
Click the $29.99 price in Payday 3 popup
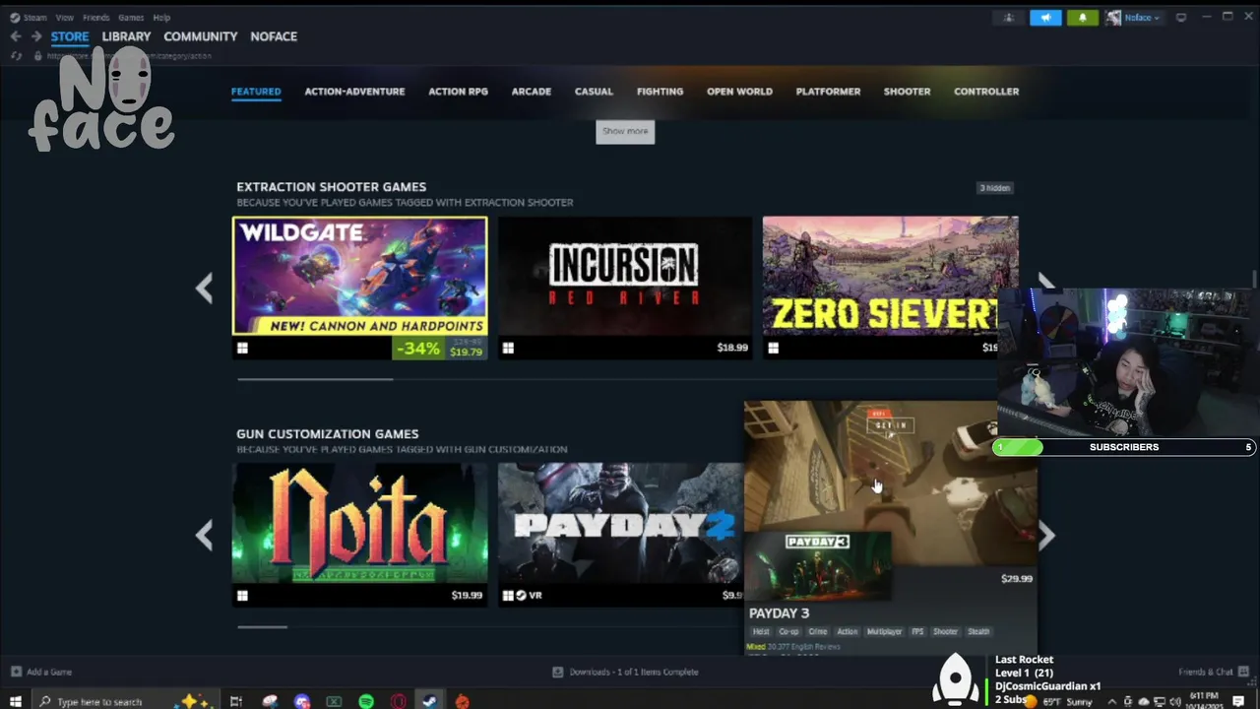coord(1017,579)
